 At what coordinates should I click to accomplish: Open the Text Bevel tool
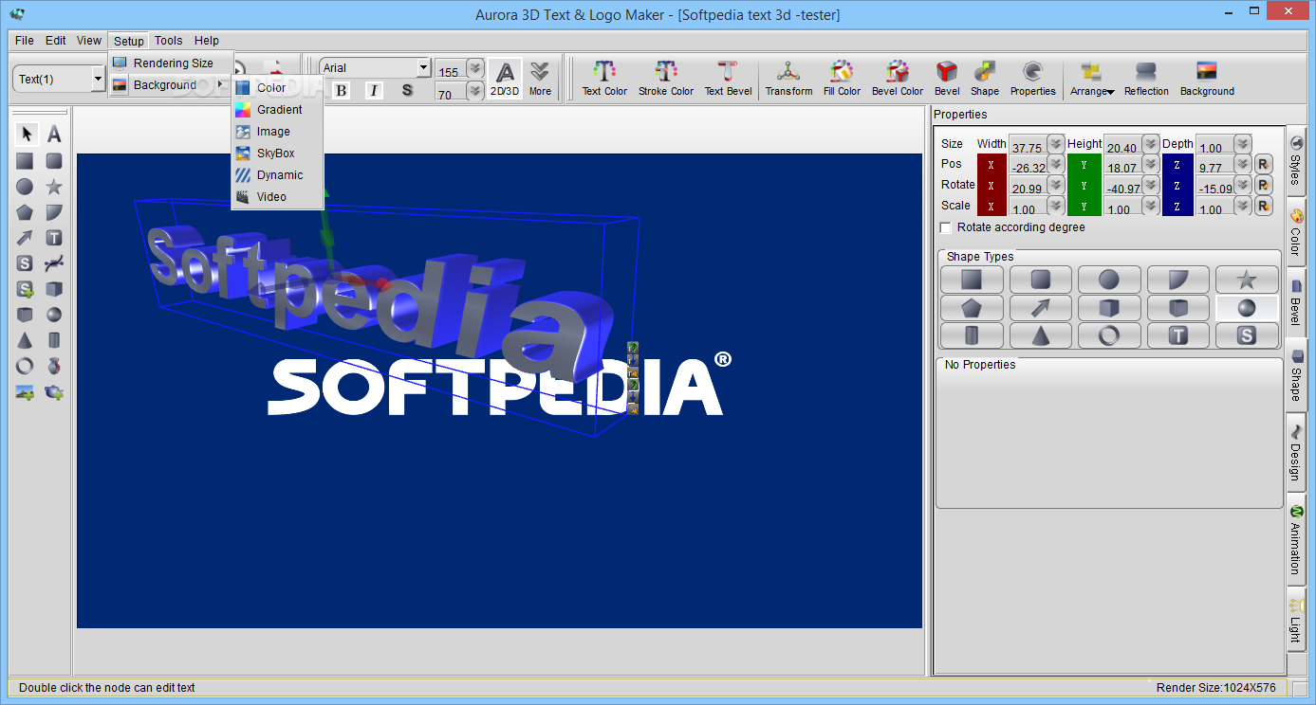[728, 79]
